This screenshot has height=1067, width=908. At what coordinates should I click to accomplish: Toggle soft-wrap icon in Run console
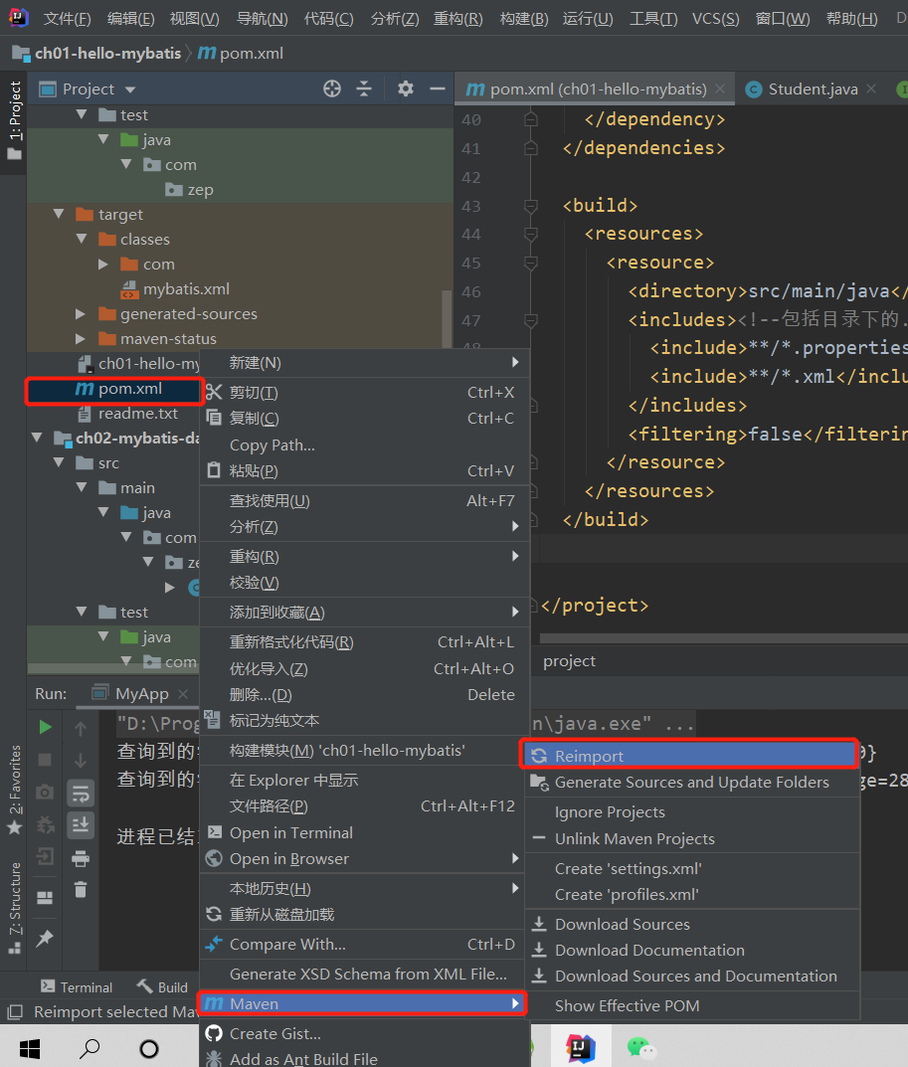click(81, 794)
